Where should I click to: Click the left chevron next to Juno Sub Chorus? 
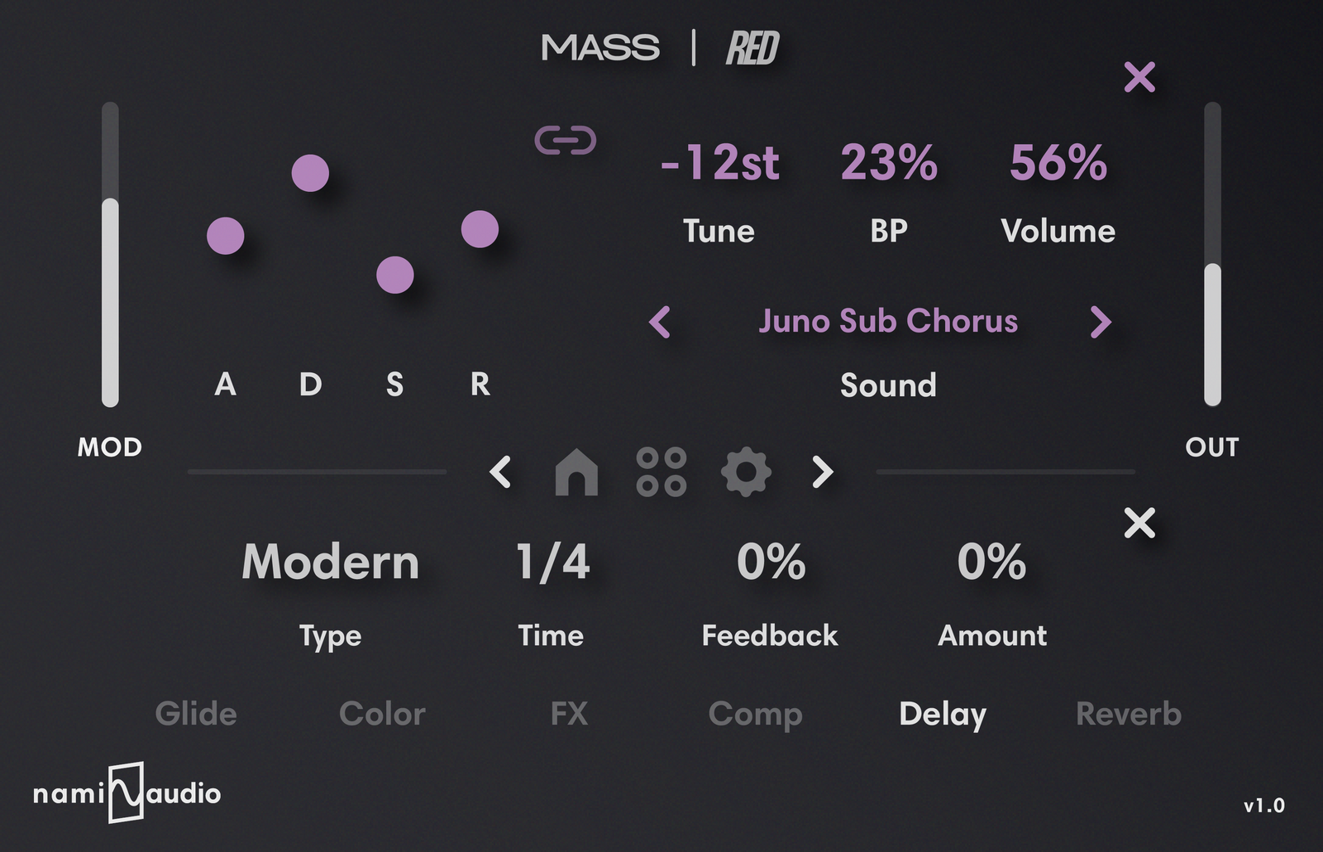(x=659, y=323)
